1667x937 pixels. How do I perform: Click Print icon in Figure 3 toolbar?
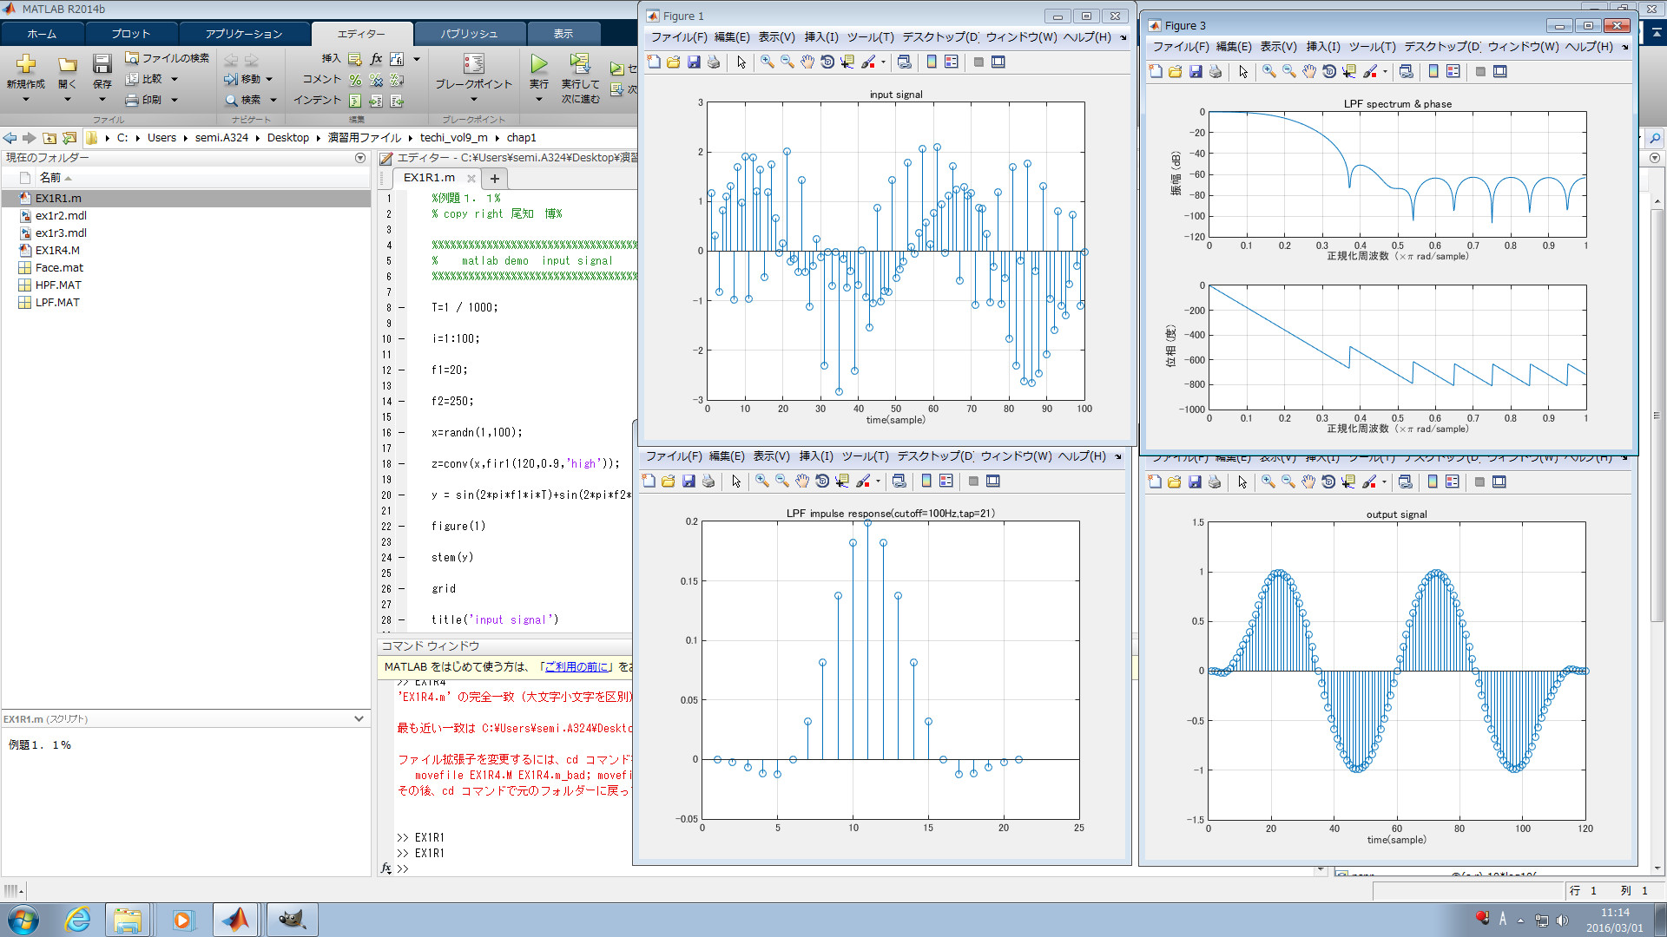pos(1216,71)
